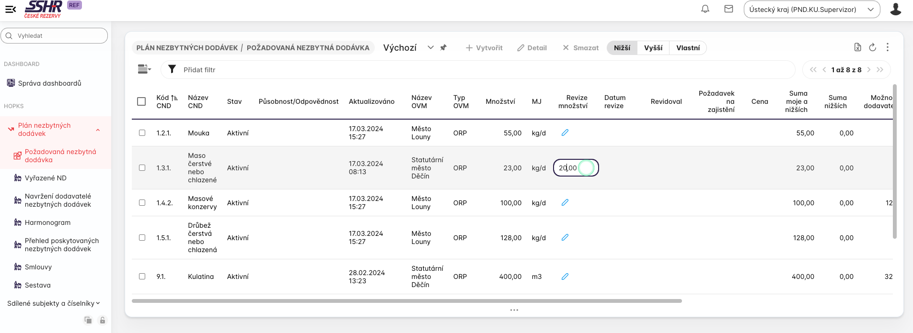Switch to the Vyšší tab
The image size is (913, 333).
[653, 48]
